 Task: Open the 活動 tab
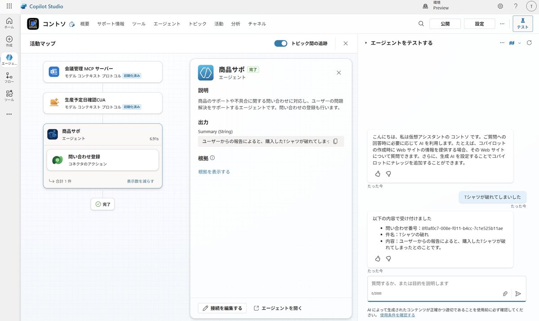pos(219,24)
